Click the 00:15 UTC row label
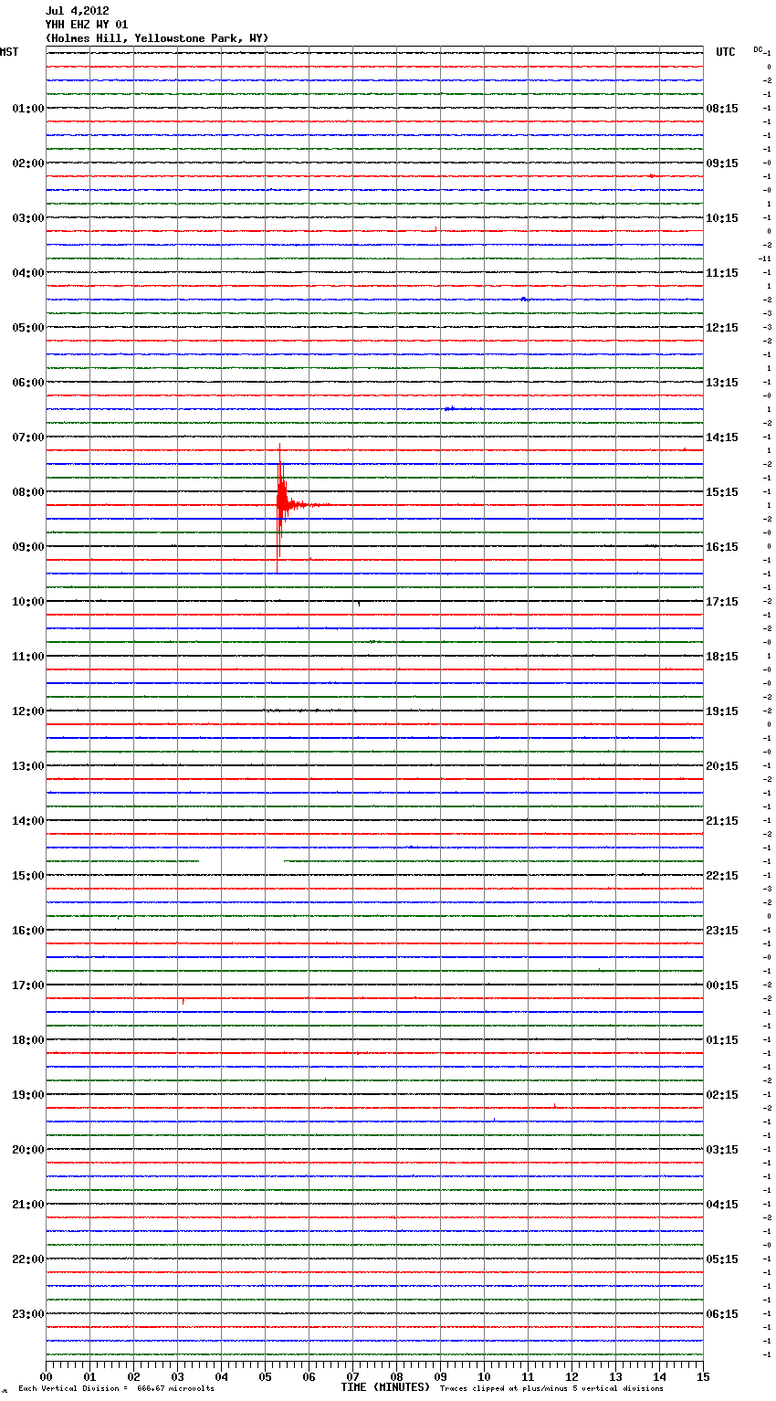The width and height of the screenshot is (776, 1401). [722, 985]
